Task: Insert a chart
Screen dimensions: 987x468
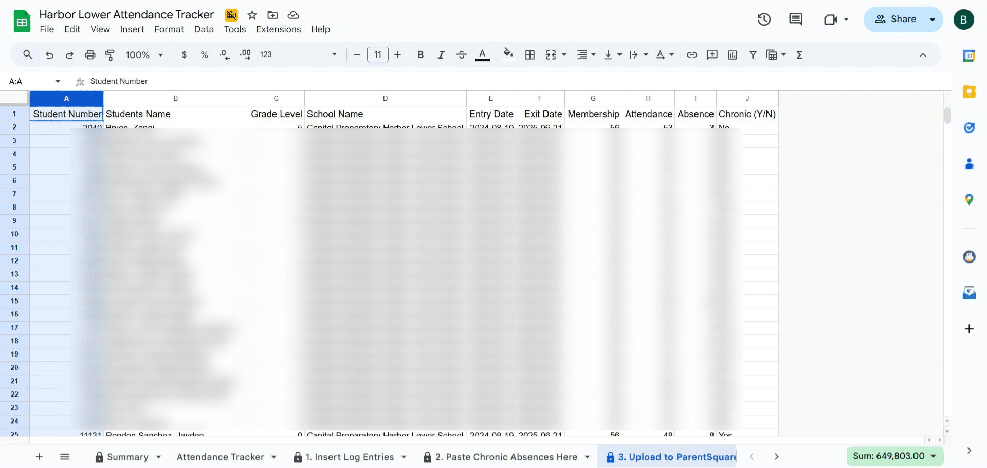Action: tap(733, 54)
